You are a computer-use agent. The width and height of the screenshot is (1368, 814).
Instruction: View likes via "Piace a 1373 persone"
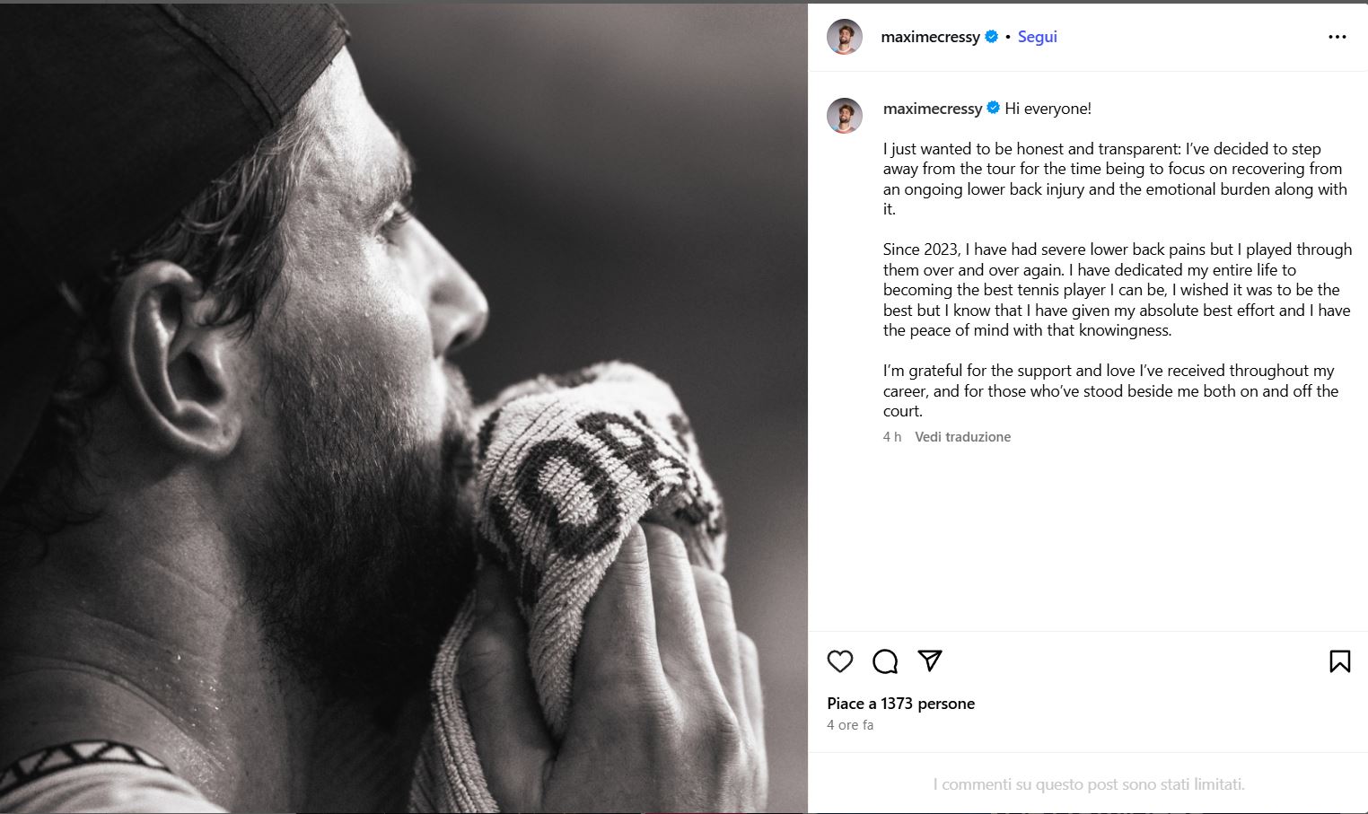point(900,704)
